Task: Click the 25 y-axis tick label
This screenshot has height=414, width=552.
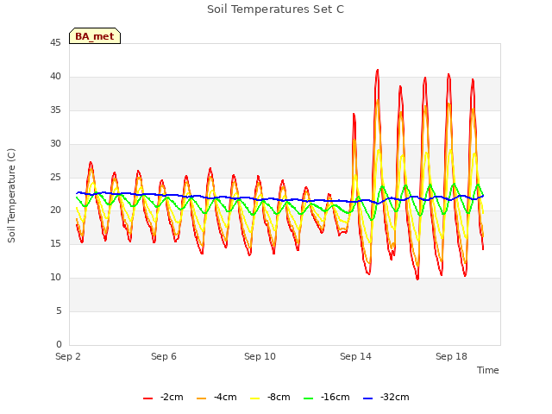Action: coord(55,177)
